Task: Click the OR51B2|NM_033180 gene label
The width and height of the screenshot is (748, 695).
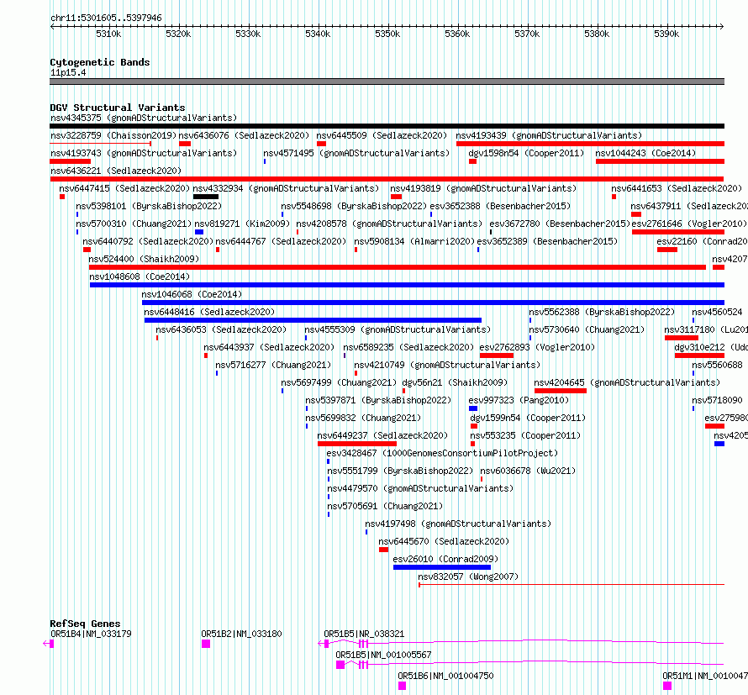Action: coord(241,634)
